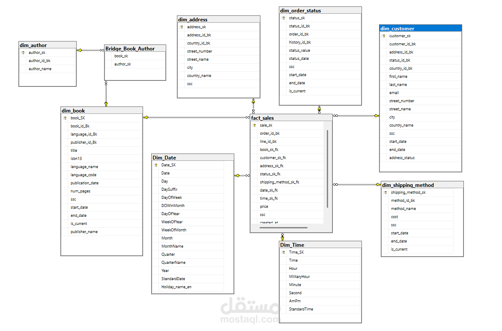Select the email field in dim_customer
502x331 pixels.
(394, 92)
